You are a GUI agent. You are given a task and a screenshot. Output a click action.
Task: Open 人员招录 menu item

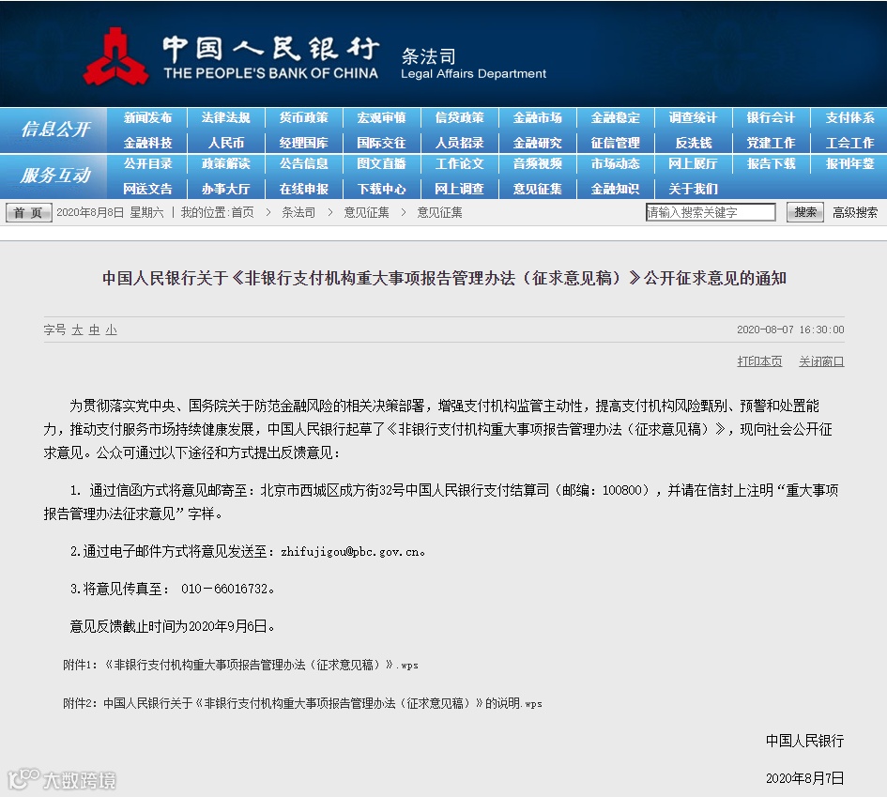click(x=459, y=143)
